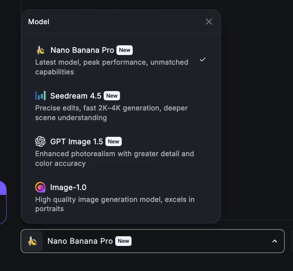The width and height of the screenshot is (293, 271).
Task: Click the 'Precise edits, fast 2K–4K generation' description
Action: pyautogui.click(x=111, y=113)
